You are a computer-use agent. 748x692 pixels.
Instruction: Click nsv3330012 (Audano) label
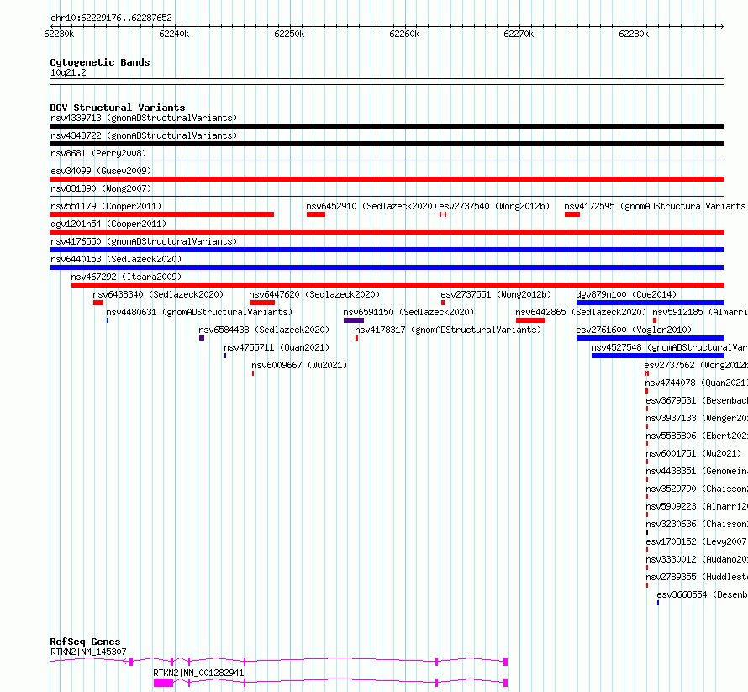click(697, 559)
